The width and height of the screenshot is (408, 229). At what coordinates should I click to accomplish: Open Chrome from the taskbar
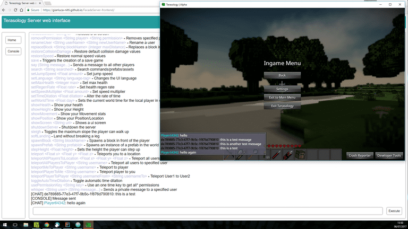pyautogui.click(x=47, y=225)
